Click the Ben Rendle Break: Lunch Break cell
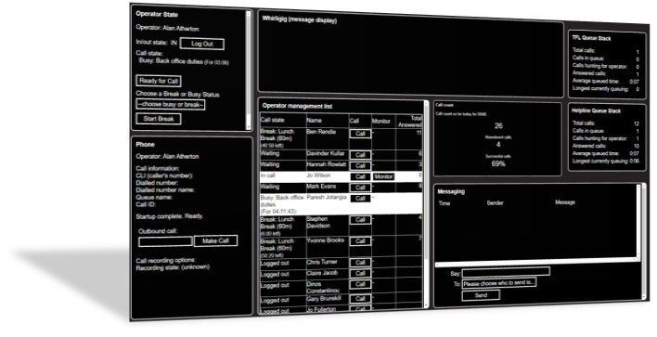 [x=283, y=138]
